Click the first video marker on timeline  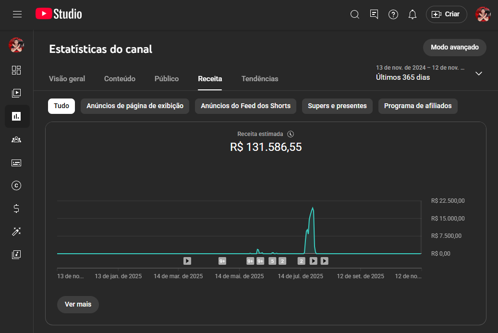point(187,261)
